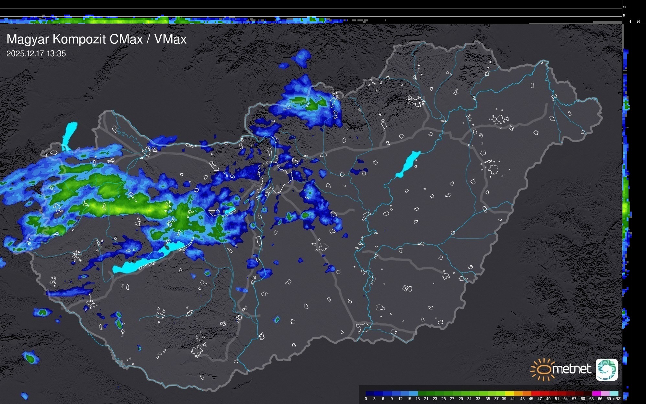Click the pink 66 dBZ legend swatch

click(605, 394)
